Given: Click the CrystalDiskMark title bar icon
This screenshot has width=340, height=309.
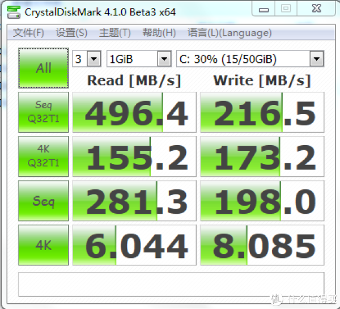Looking at the screenshot, I should pyautogui.click(x=14, y=12).
